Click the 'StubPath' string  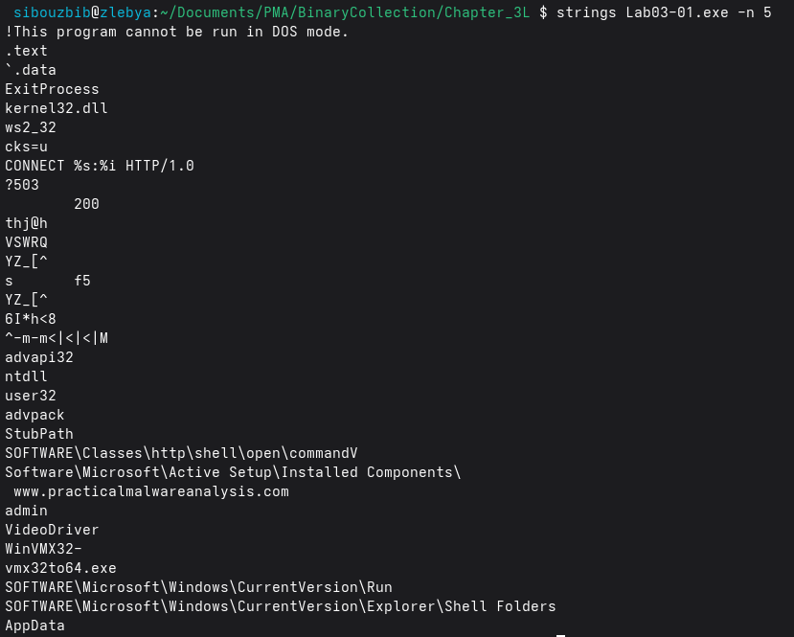(39, 434)
